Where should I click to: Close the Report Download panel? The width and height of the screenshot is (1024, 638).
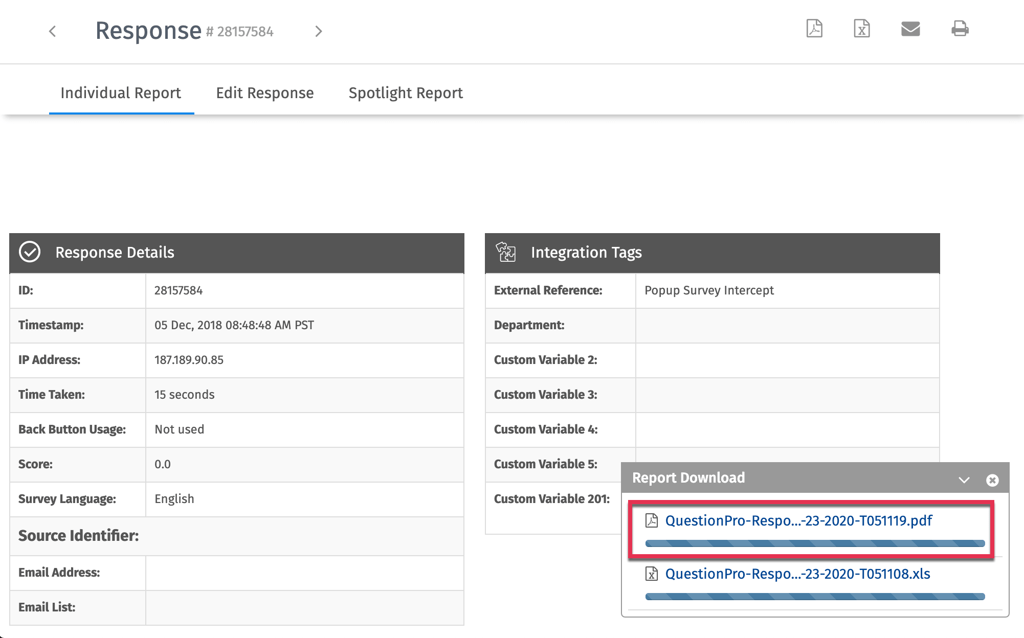click(992, 480)
